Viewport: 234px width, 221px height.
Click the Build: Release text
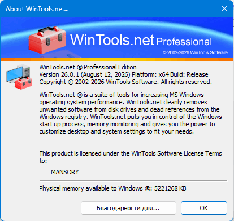[x=189, y=74]
